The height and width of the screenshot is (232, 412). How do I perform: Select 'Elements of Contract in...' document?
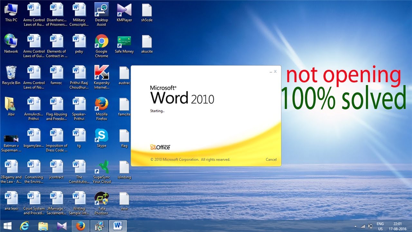coord(57,46)
